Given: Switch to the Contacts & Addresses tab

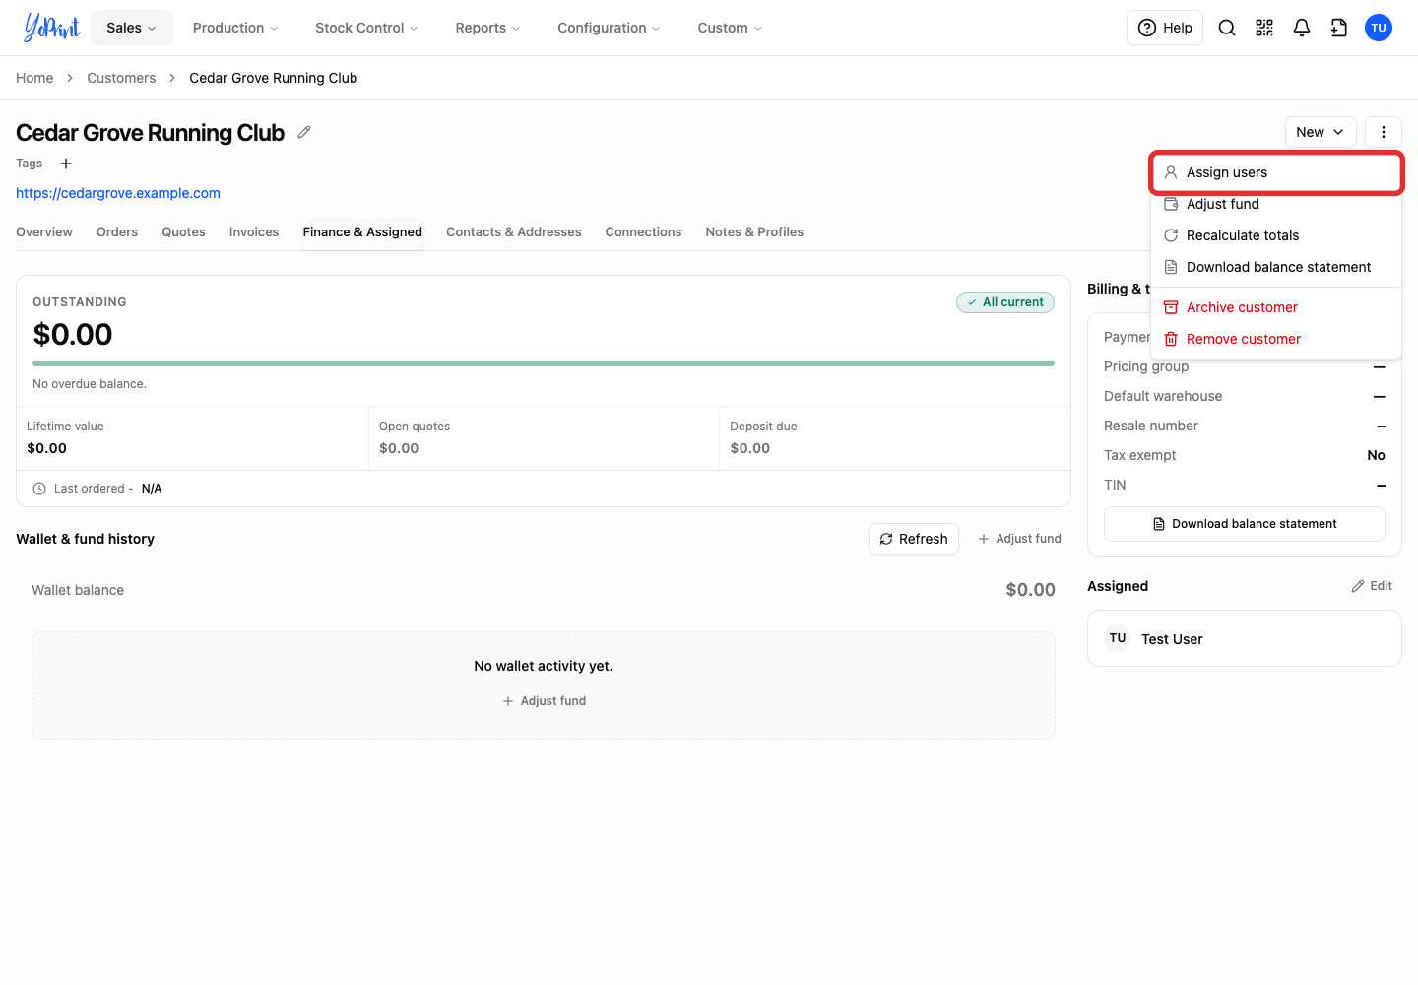Looking at the screenshot, I should coord(514,232).
